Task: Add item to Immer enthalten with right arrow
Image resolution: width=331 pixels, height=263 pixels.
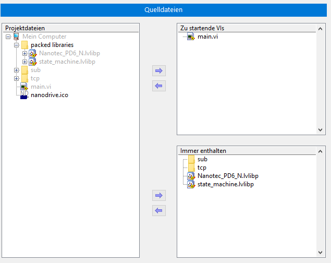Action: 159,195
